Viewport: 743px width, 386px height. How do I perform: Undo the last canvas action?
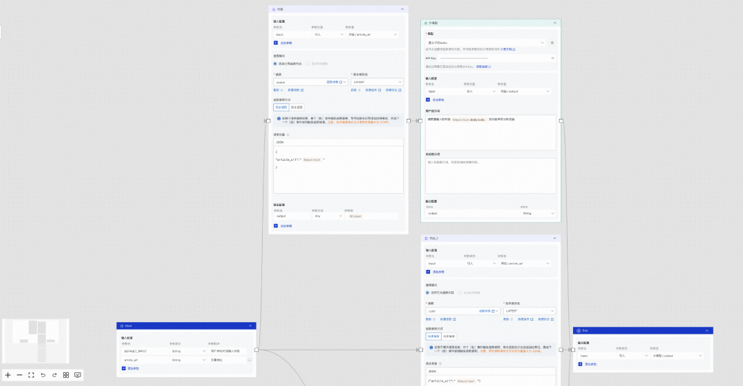coord(43,375)
